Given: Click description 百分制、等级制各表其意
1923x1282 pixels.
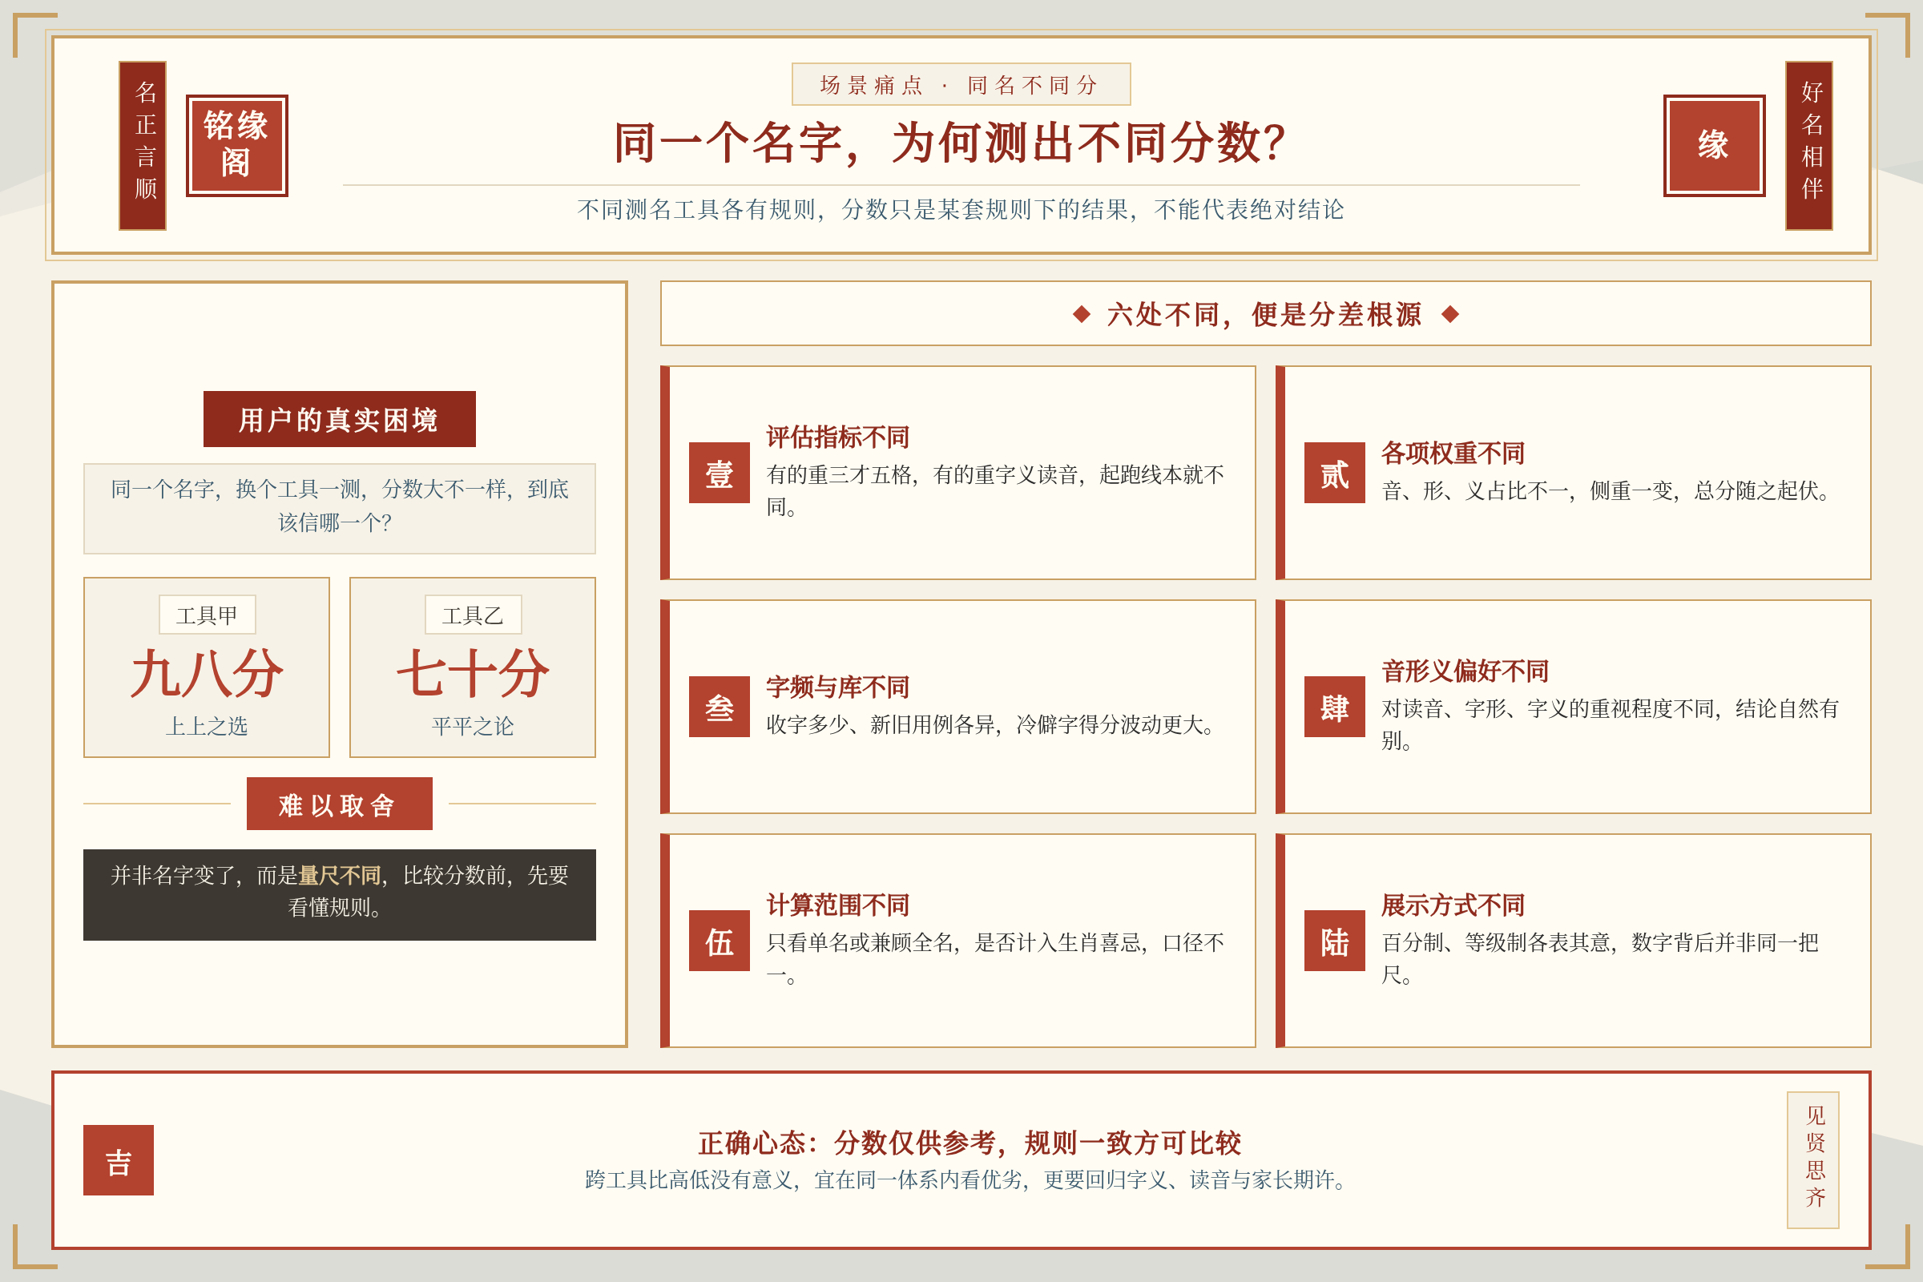Looking at the screenshot, I should [x=1601, y=958].
